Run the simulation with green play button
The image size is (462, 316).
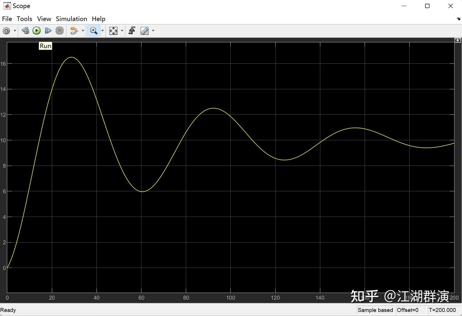pos(37,31)
